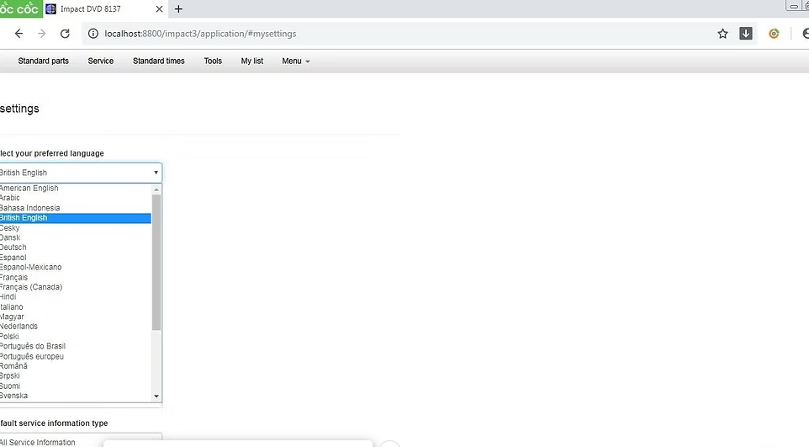Expand the Menu dropdown in navbar
This screenshot has height=447, width=809.
(x=295, y=61)
